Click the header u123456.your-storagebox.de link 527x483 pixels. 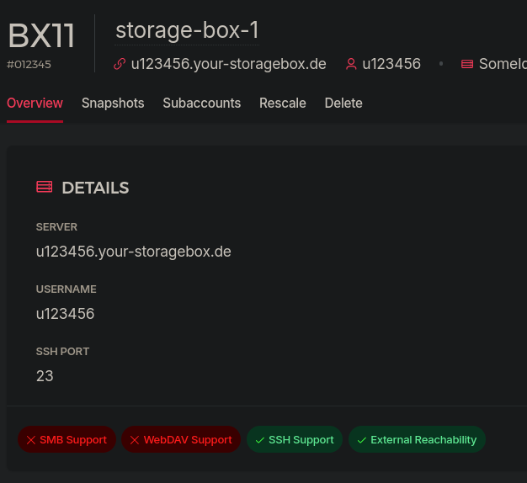228,64
